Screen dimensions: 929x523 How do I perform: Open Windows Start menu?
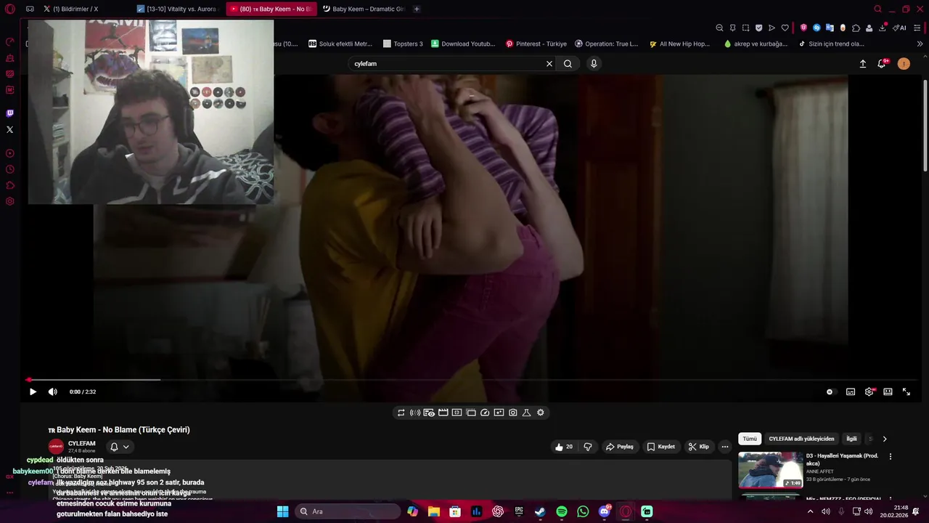tap(282, 511)
